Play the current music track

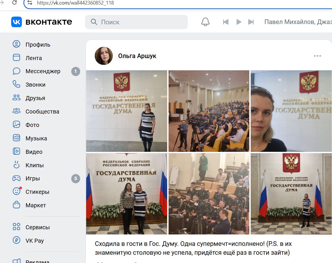(239, 22)
